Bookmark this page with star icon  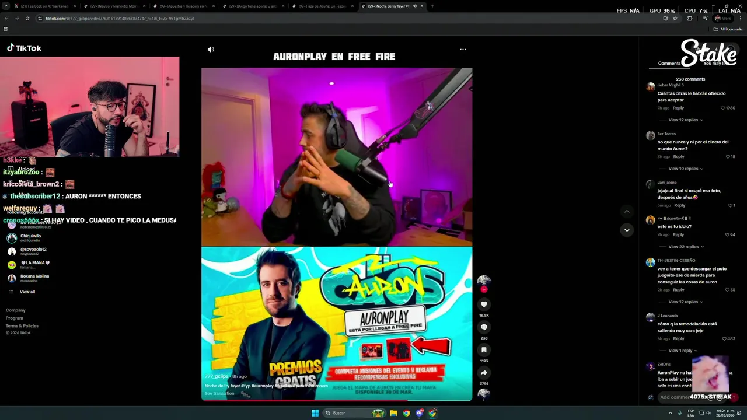tap(675, 18)
